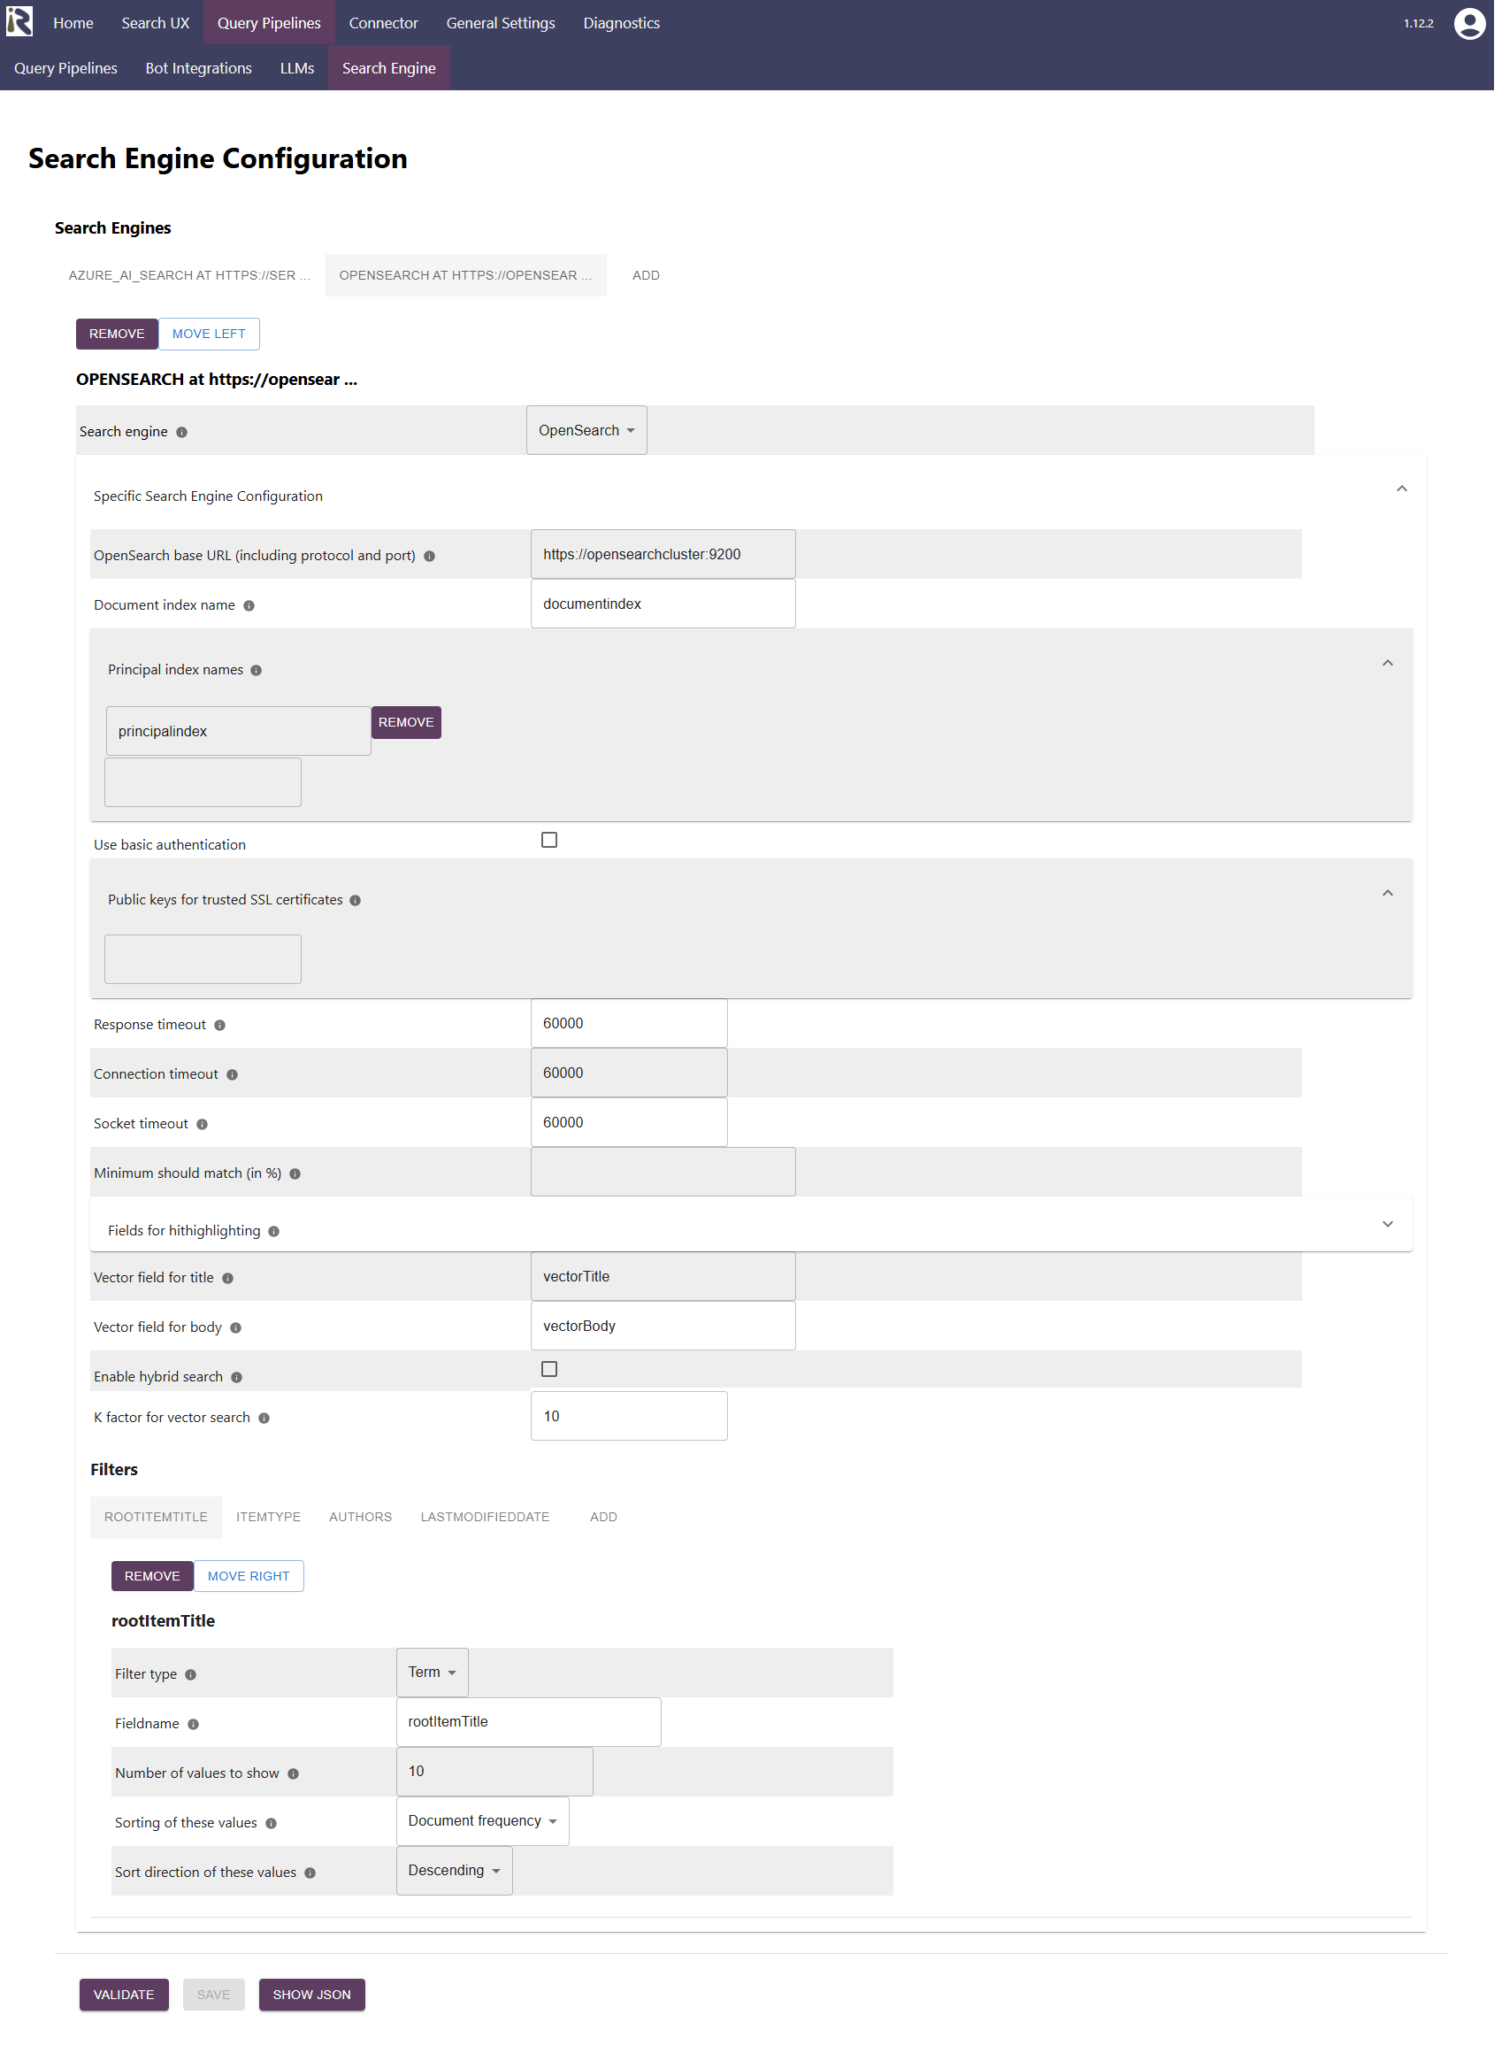The width and height of the screenshot is (1502, 2046).
Task: Open the Diagnostics menu
Action: click(x=621, y=23)
